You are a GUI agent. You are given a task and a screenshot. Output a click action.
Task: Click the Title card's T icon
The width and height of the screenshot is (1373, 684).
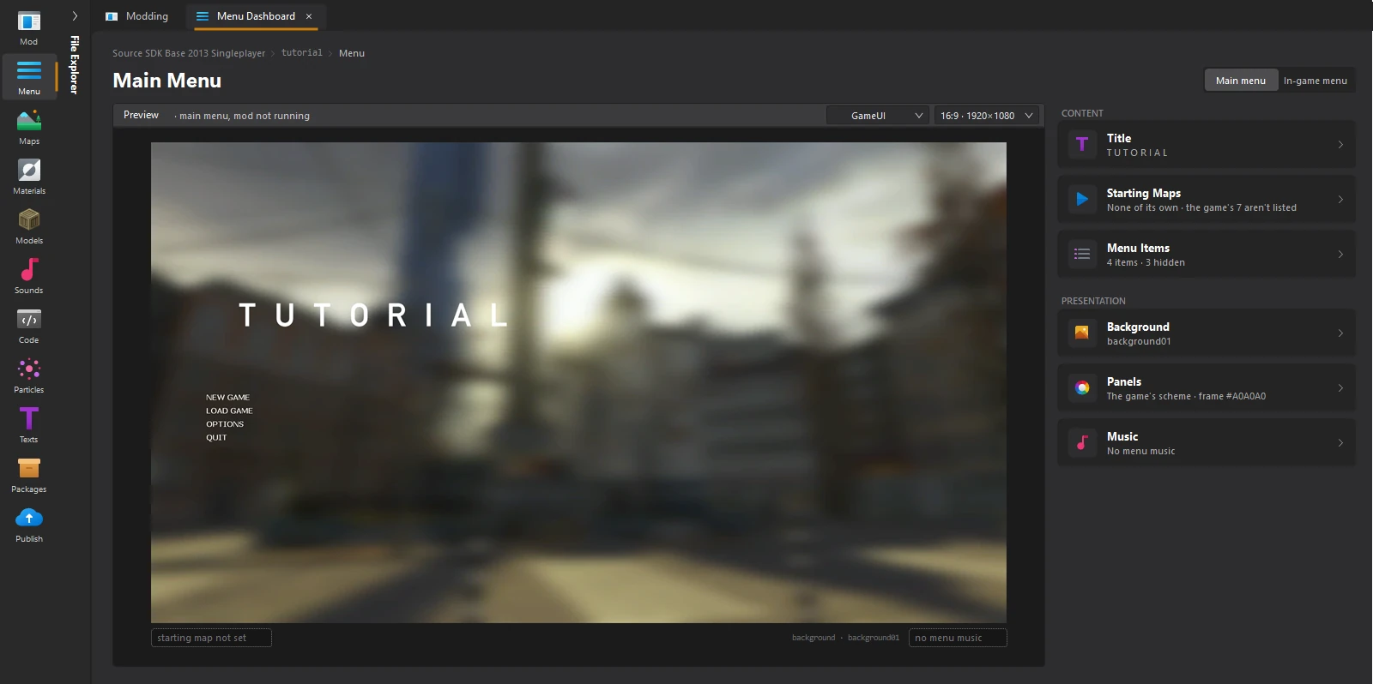(1082, 145)
